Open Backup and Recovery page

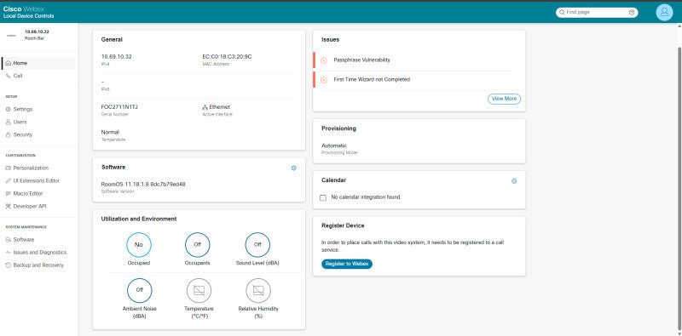pos(38,265)
